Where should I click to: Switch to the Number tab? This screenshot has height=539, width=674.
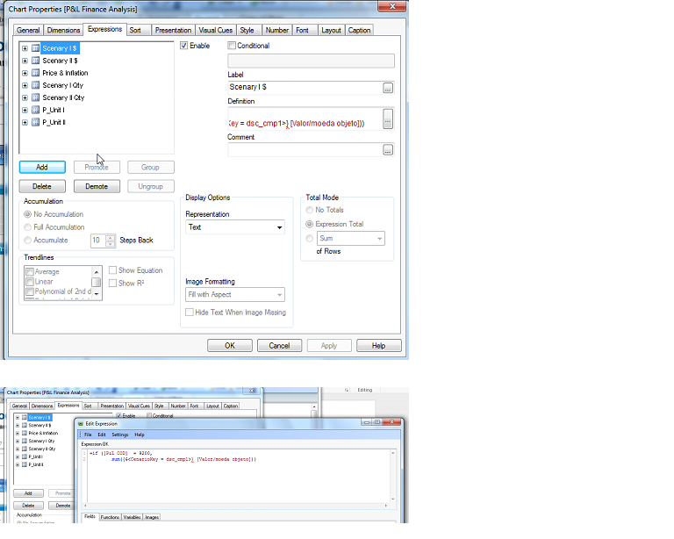coord(276,30)
